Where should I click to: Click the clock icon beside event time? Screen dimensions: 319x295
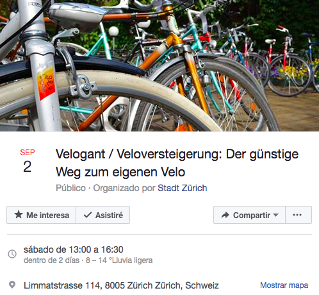[x=12, y=254]
